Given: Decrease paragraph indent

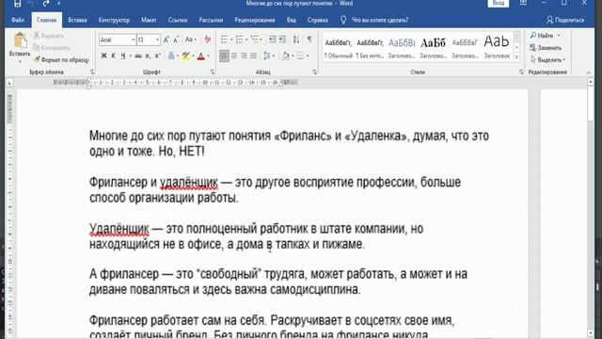Looking at the screenshot, I should click(273, 40).
